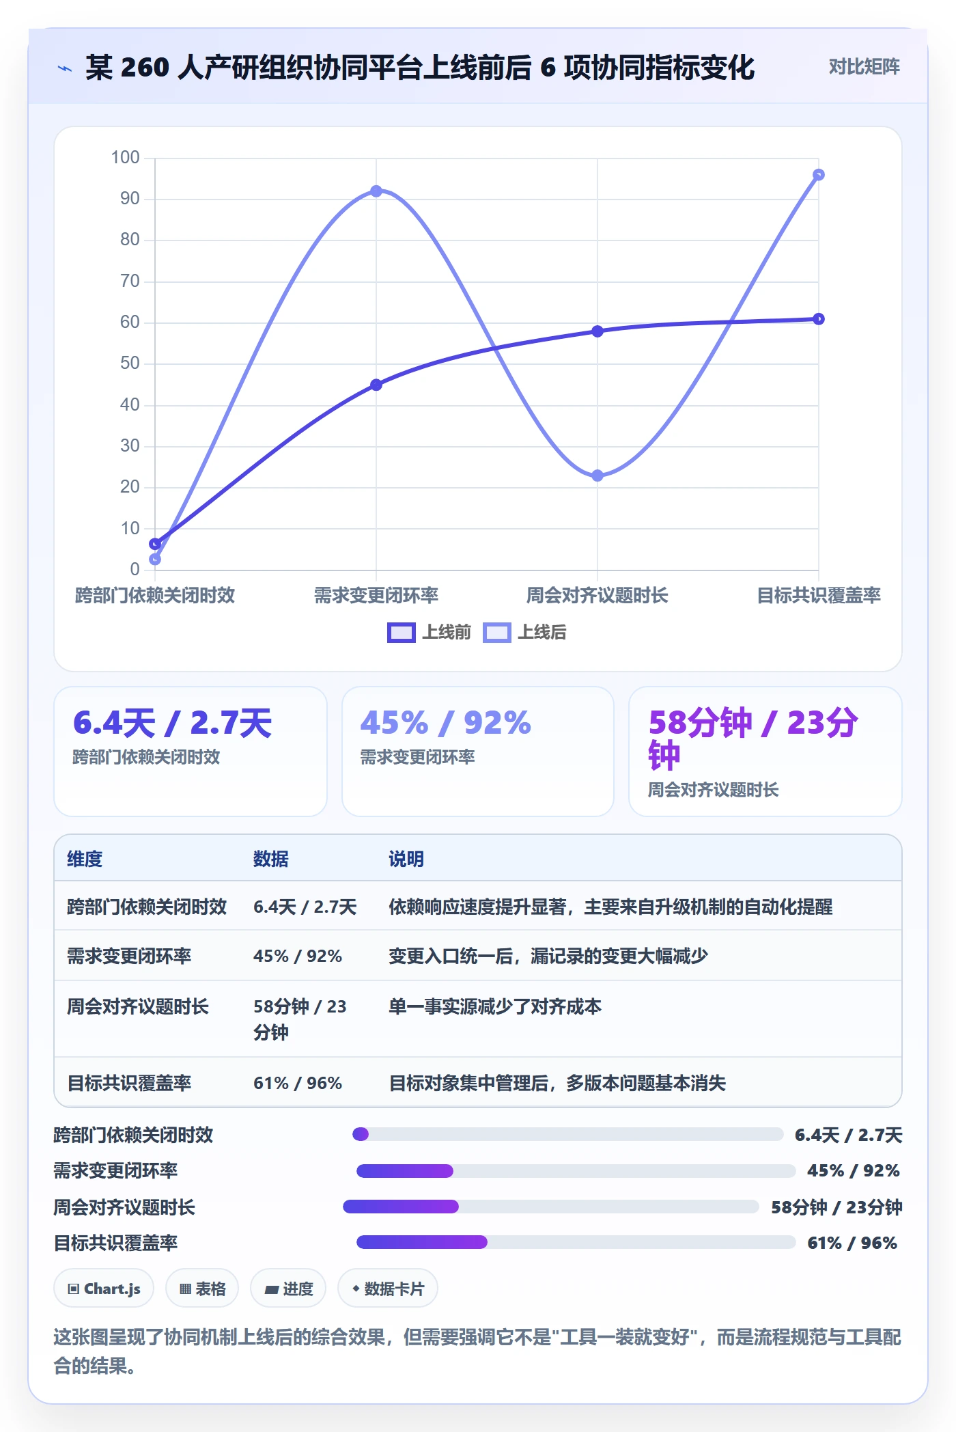956x1432 pixels.
Task: Select the 45% / 92% data card
Action: (x=478, y=752)
